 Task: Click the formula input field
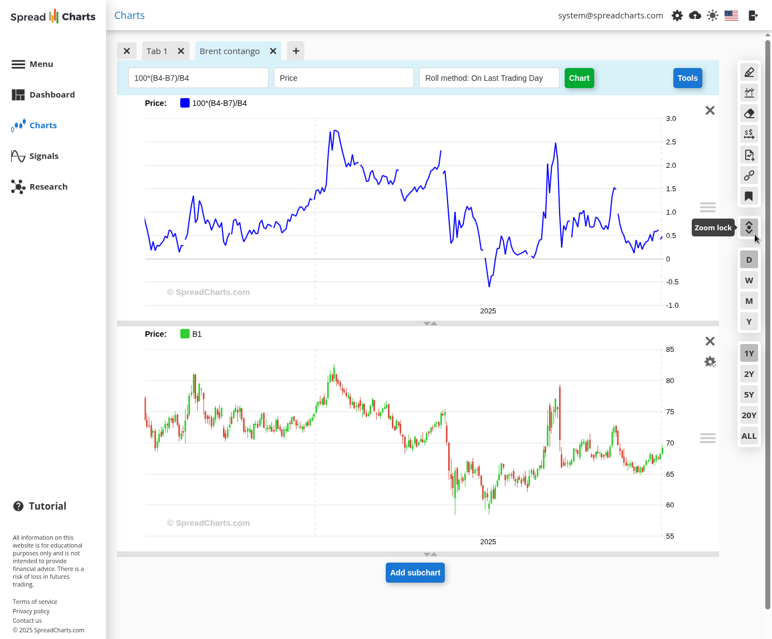coord(198,78)
